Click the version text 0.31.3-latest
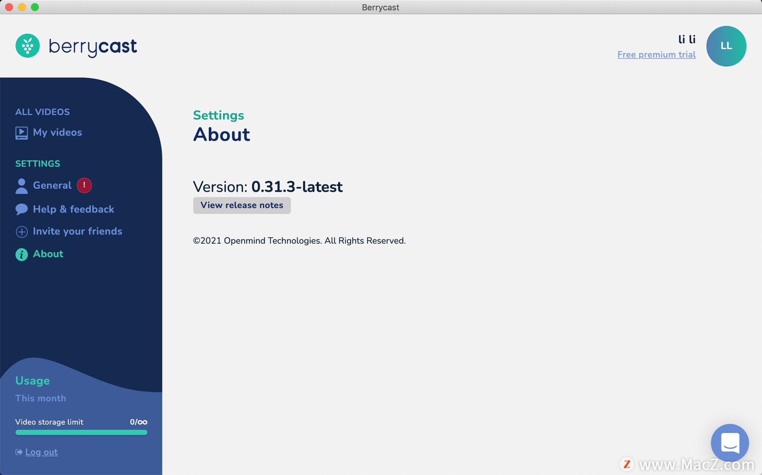This screenshot has height=475, width=762. coord(297,187)
